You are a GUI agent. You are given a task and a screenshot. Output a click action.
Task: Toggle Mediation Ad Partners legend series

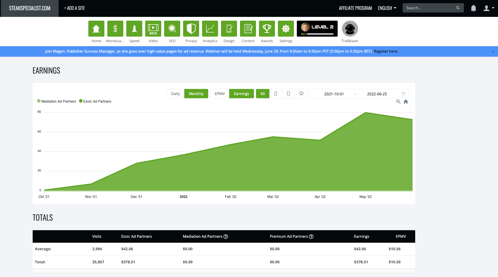click(x=57, y=101)
